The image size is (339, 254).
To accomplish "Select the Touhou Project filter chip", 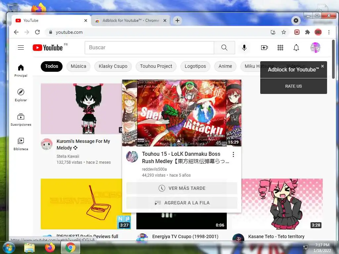I will click(156, 66).
